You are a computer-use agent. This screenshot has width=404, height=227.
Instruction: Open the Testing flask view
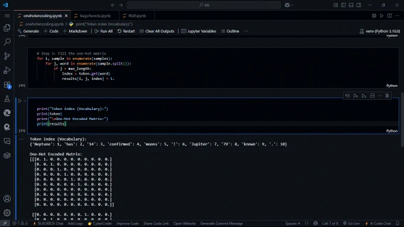tap(7, 99)
